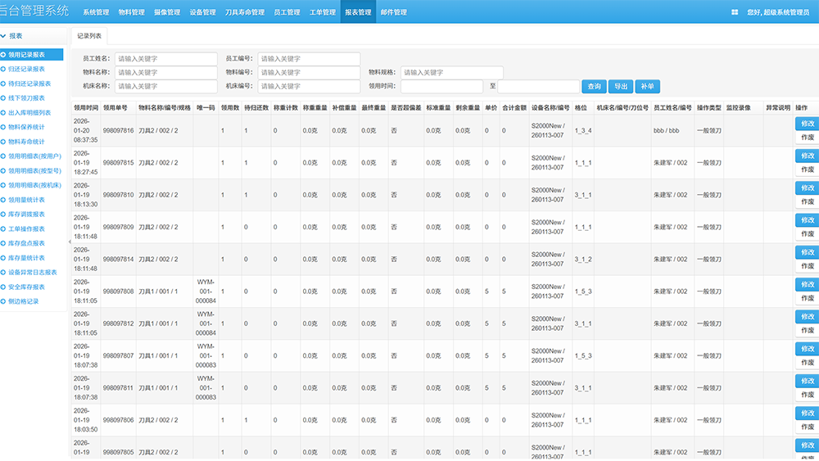Viewport: 819px width, 461px height.
Task: Click 修改 for order 998097816
Action: pos(807,123)
